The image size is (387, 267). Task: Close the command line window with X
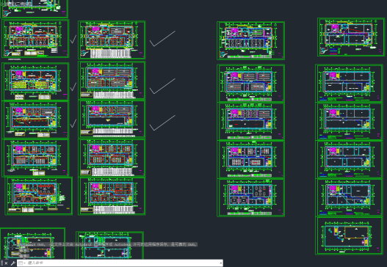tap(6, 263)
